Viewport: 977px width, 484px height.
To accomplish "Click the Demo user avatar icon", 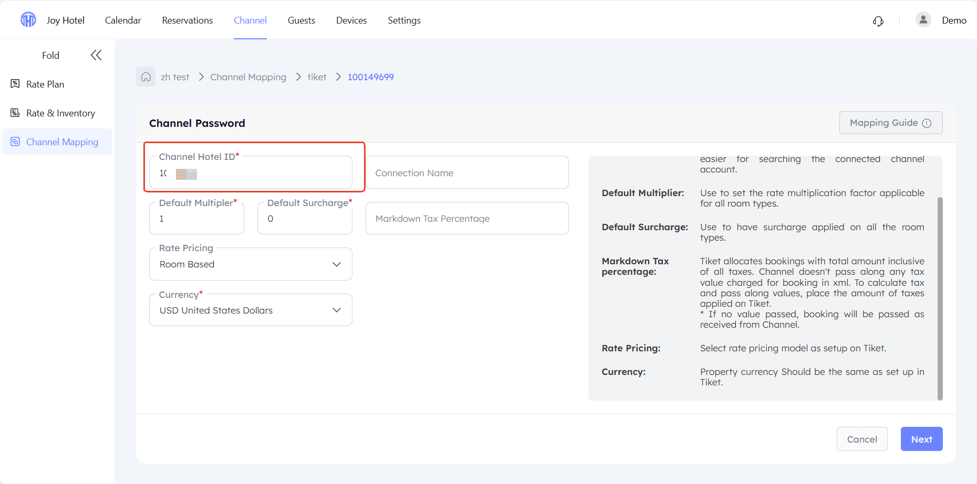I will [x=923, y=20].
